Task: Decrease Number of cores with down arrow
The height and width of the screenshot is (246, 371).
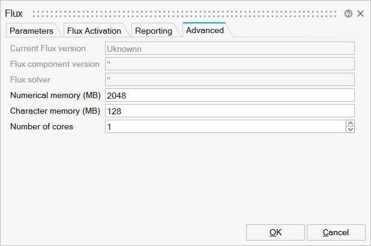Action: [351, 129]
